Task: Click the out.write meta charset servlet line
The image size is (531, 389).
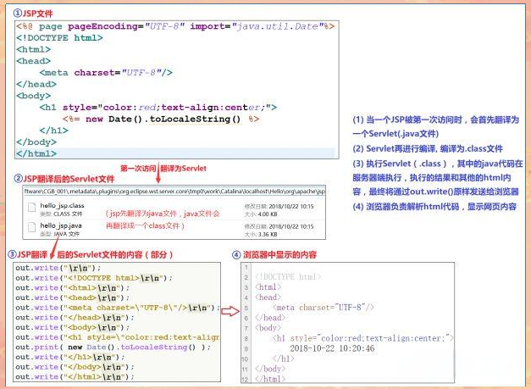Action: 117,308
